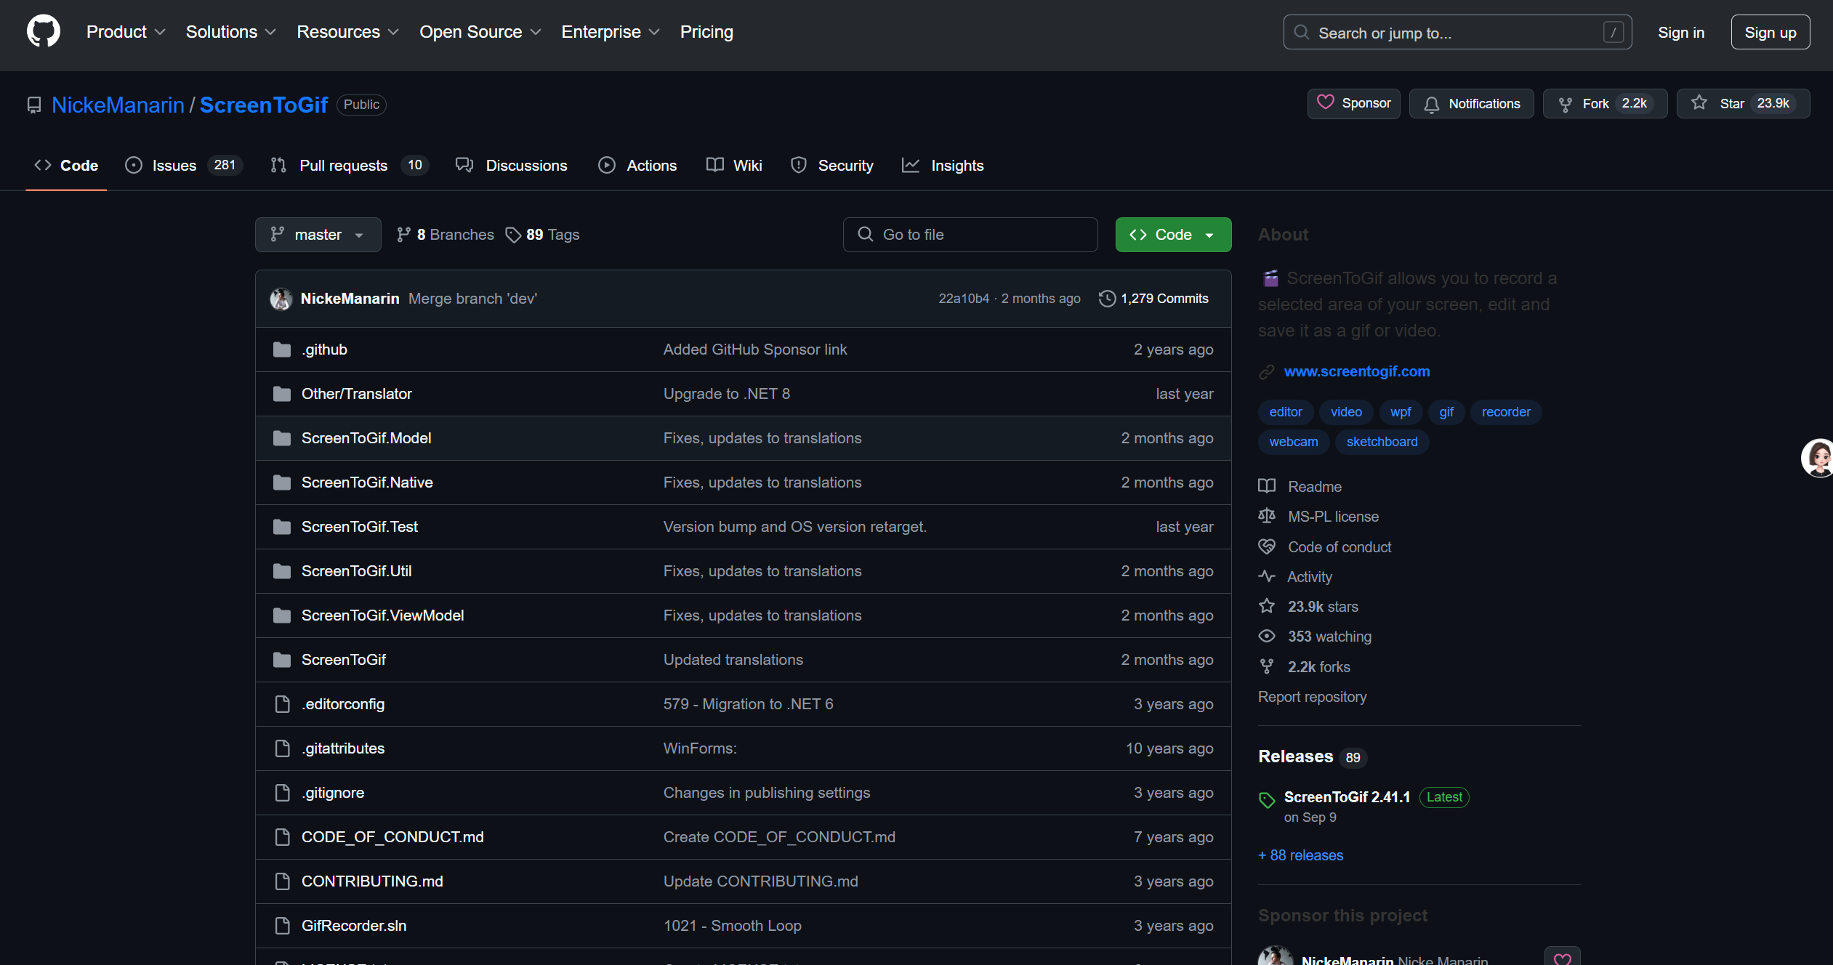Image resolution: width=1833 pixels, height=965 pixels.
Task: Open the commit history clock icon
Action: coord(1107,299)
